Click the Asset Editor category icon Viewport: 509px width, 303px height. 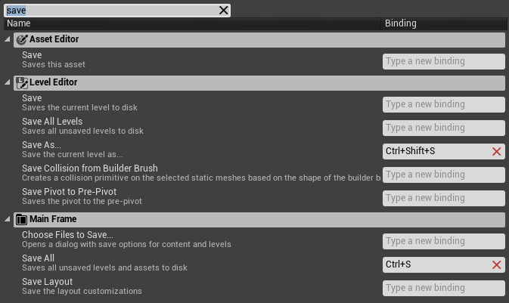tap(21, 39)
